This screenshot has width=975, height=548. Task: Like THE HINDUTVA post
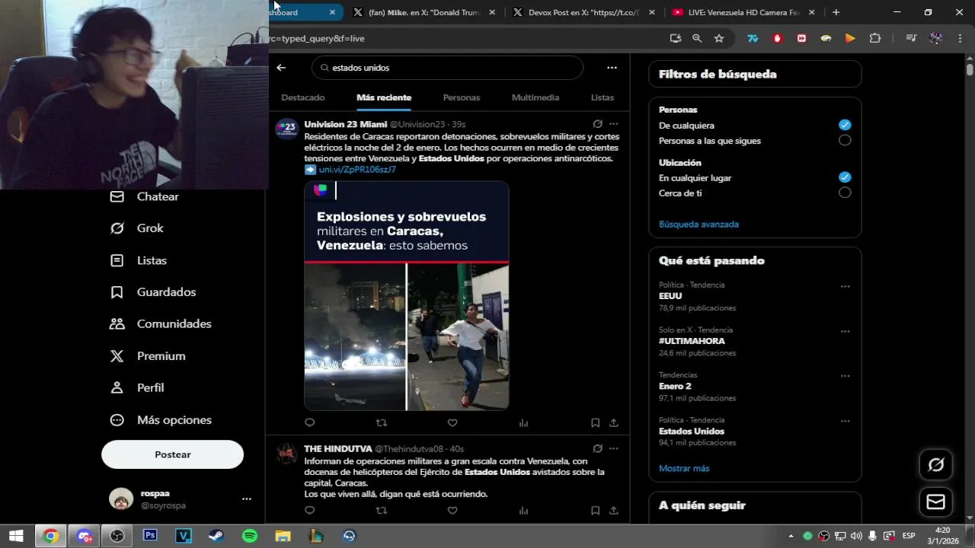point(452,511)
